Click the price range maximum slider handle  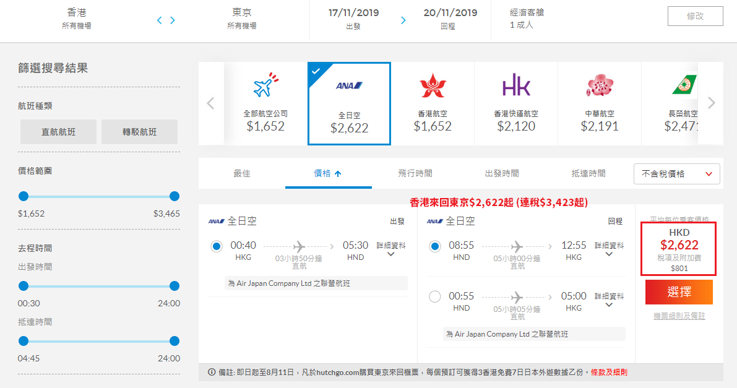tap(175, 196)
